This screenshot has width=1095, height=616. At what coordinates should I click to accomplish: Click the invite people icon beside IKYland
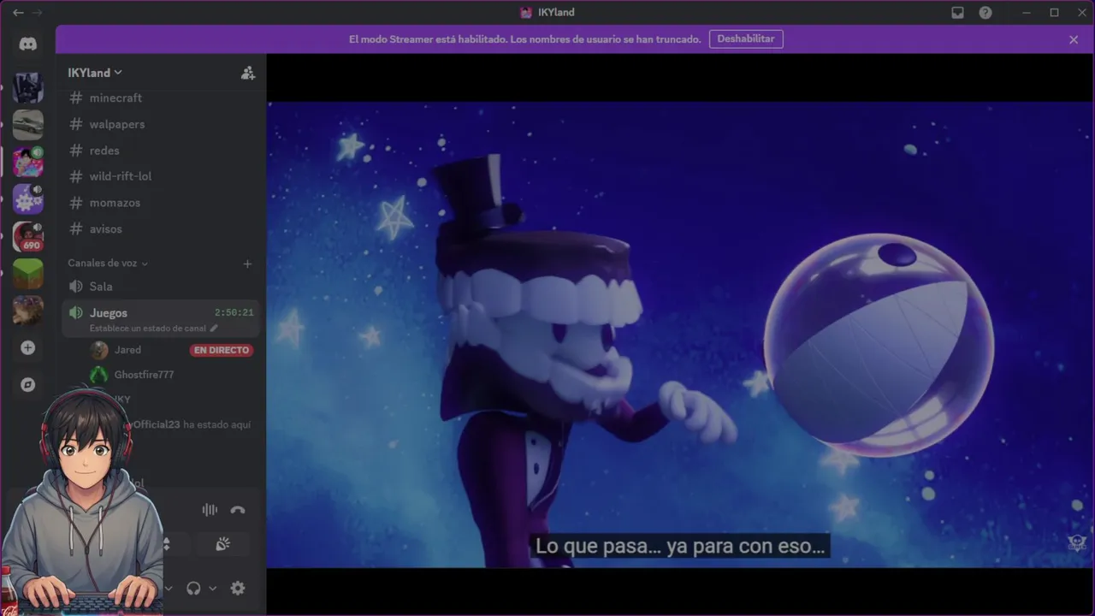(x=247, y=73)
